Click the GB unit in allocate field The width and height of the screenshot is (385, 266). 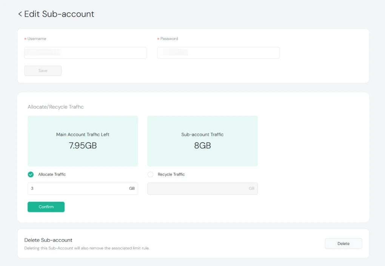pos(132,188)
